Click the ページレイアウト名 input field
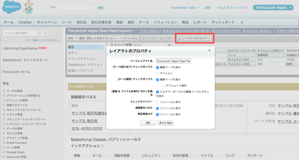 (173, 61)
